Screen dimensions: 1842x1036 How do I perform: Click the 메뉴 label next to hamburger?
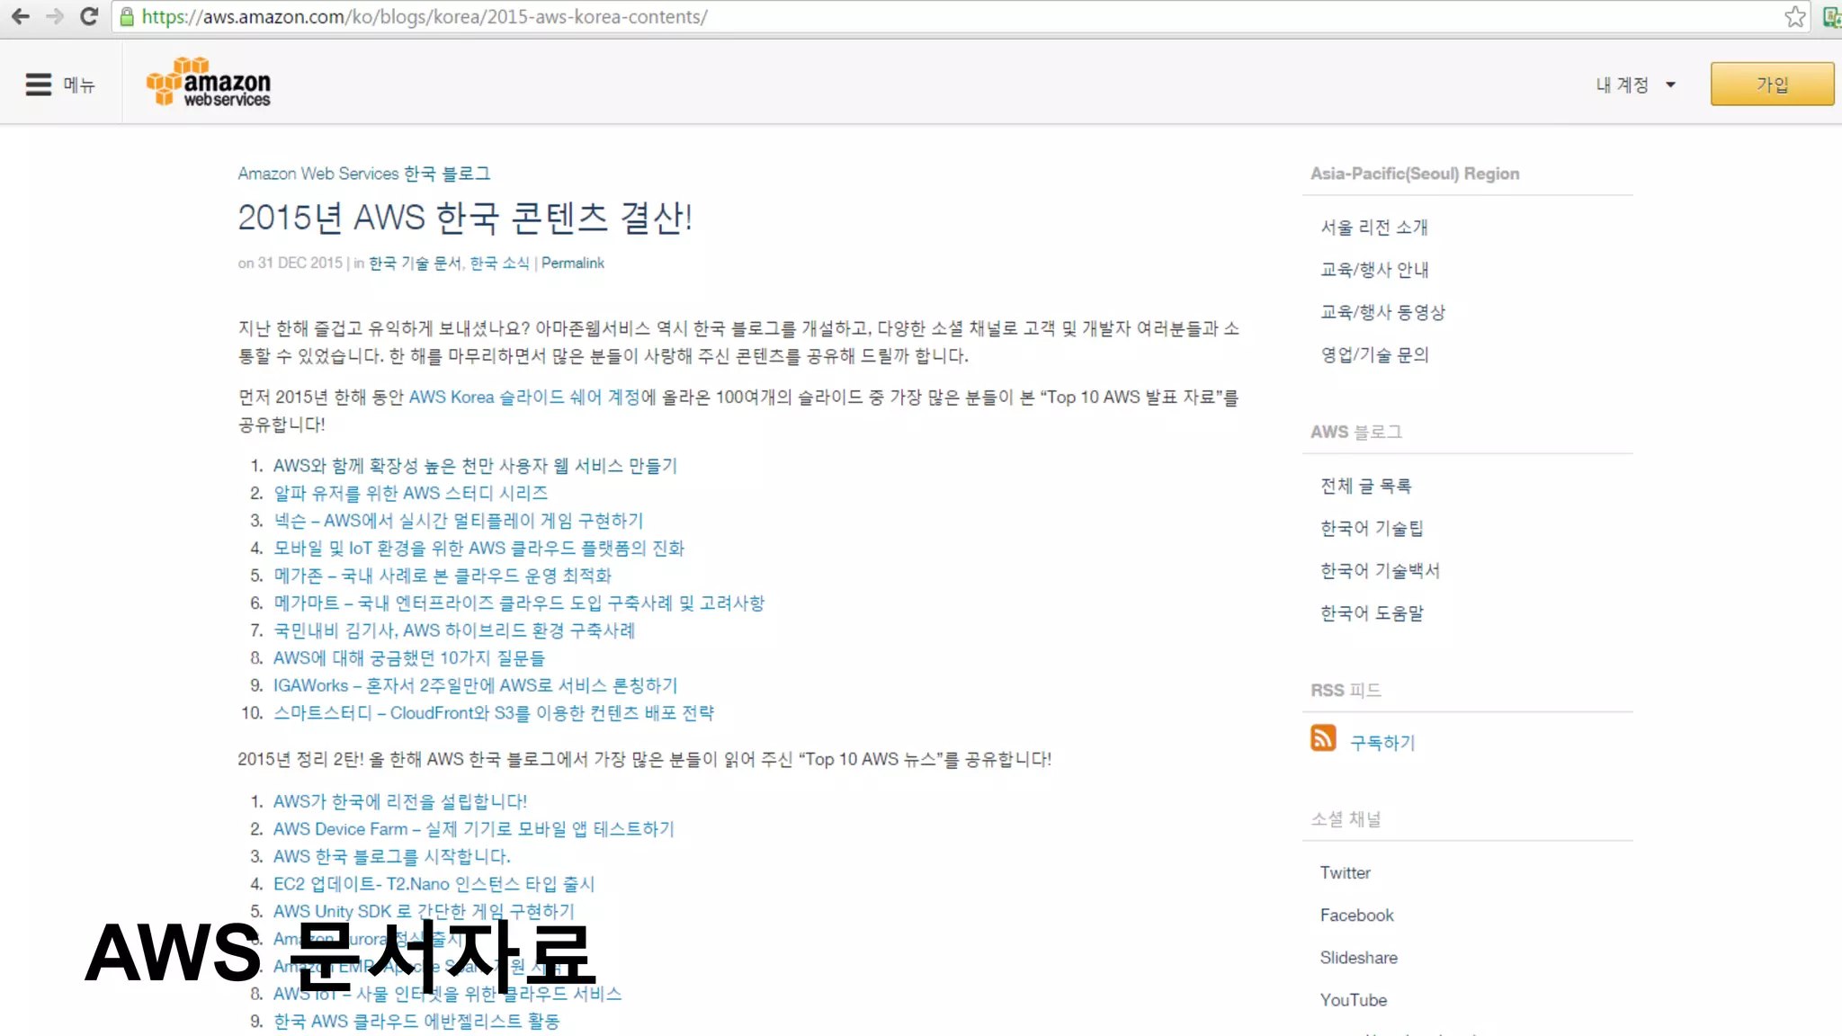pos(79,85)
